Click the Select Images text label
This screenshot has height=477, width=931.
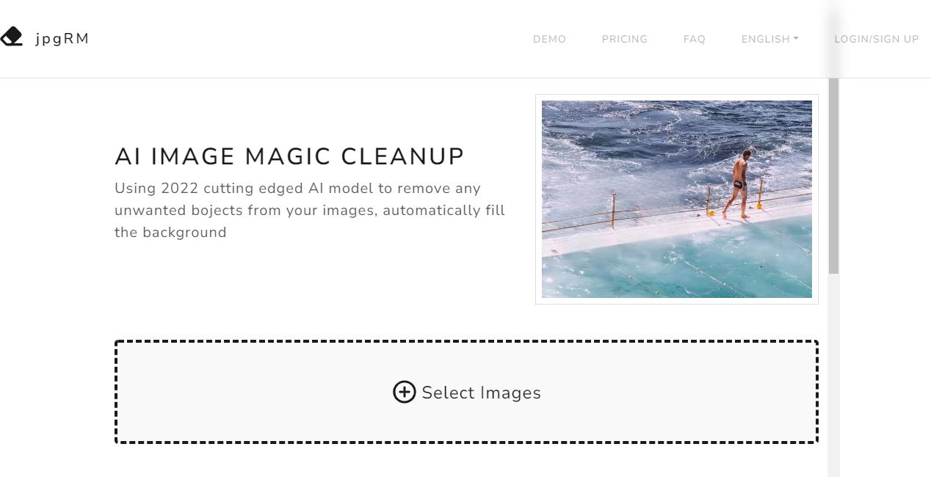tap(481, 393)
